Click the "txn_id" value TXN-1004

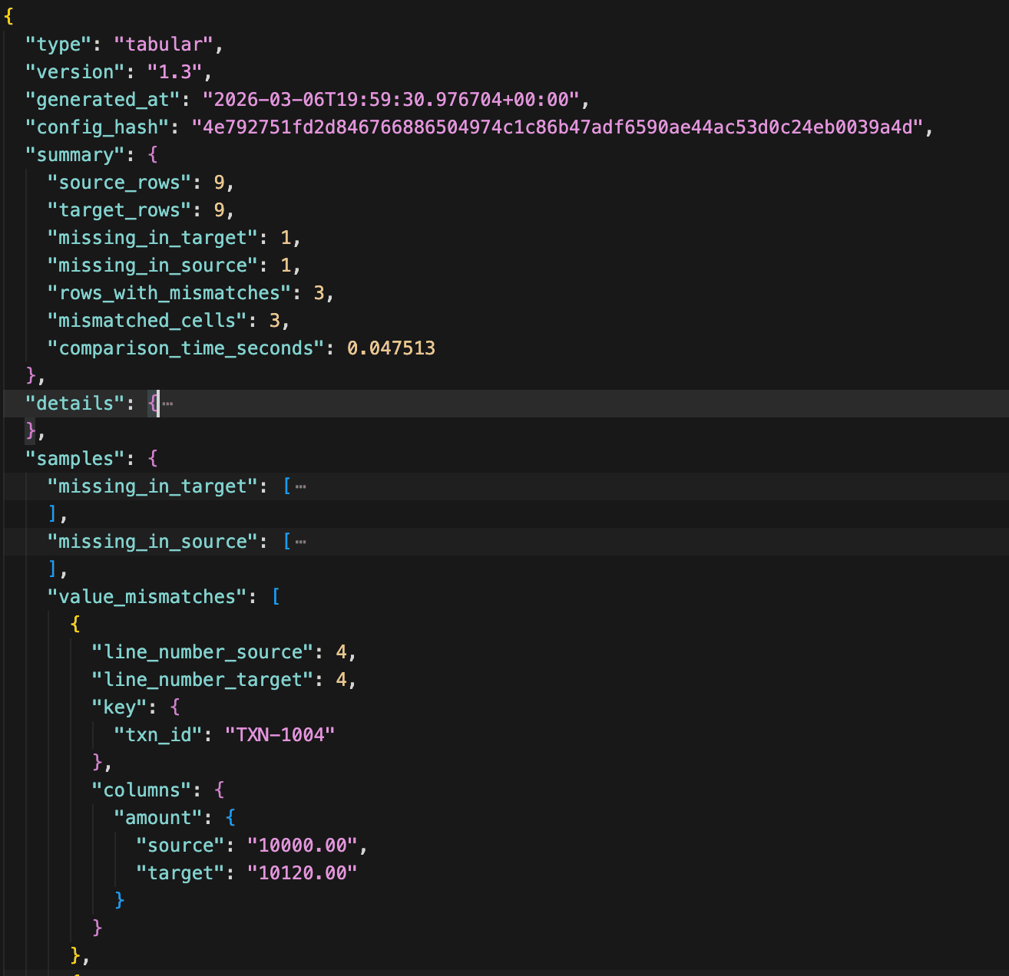coord(280,734)
